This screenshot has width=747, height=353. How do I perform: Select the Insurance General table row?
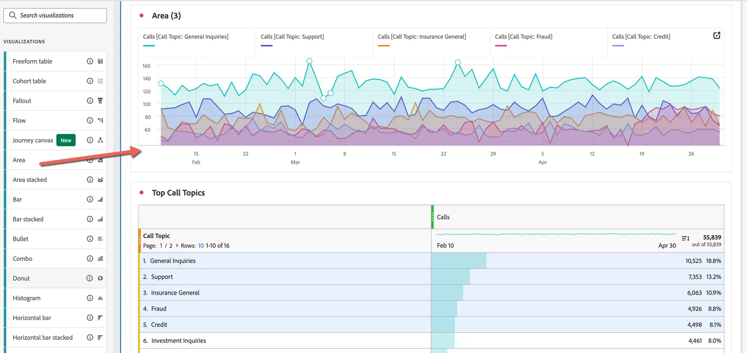pyautogui.click(x=431, y=293)
